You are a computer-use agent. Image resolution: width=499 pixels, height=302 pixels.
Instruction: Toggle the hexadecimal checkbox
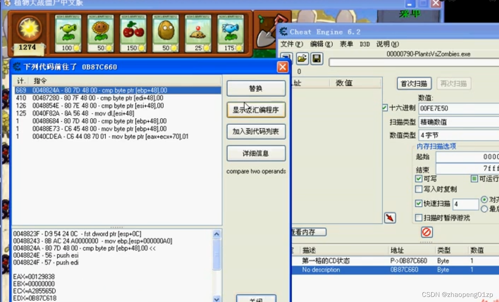pos(385,108)
